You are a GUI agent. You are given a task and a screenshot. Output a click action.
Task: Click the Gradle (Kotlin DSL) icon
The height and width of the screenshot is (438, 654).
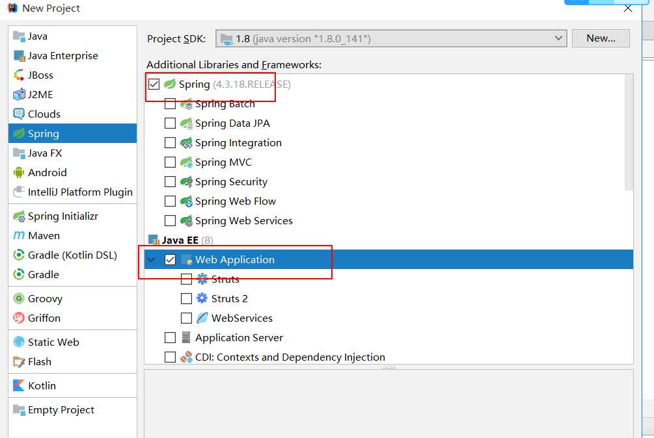pos(19,255)
